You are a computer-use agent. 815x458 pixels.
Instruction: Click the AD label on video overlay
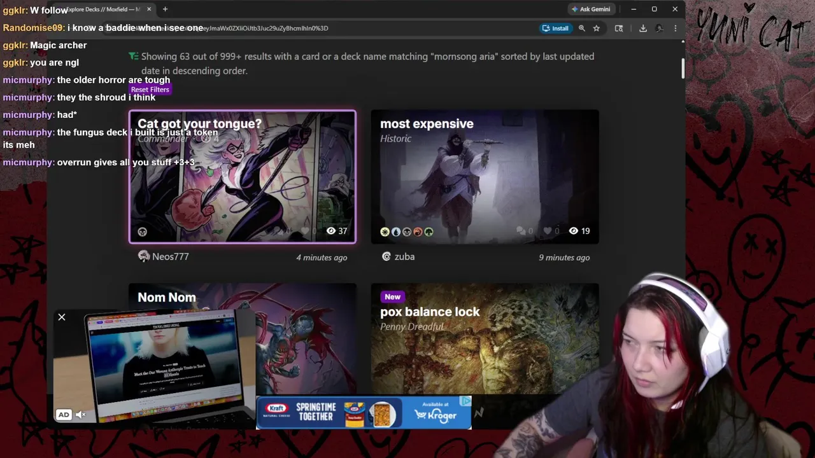click(64, 415)
